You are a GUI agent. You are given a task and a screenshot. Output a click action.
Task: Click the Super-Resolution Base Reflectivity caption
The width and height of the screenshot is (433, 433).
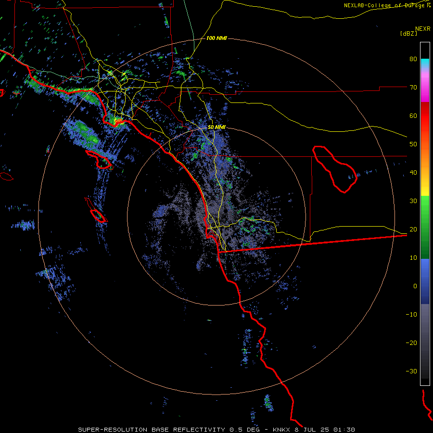(x=216, y=430)
